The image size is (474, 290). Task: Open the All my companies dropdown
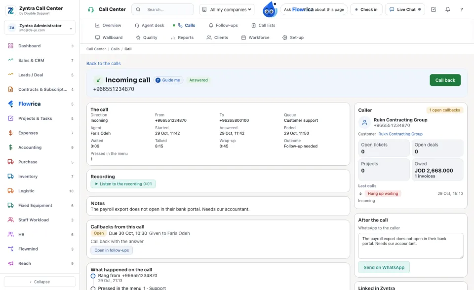click(x=227, y=9)
